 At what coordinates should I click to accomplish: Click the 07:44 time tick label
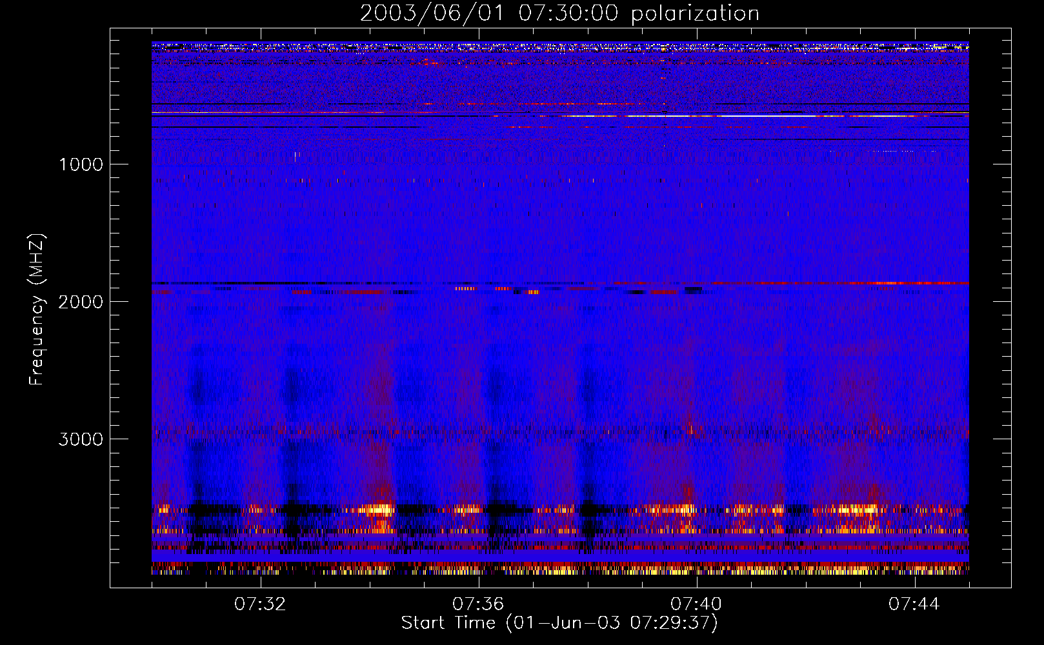[x=914, y=604]
